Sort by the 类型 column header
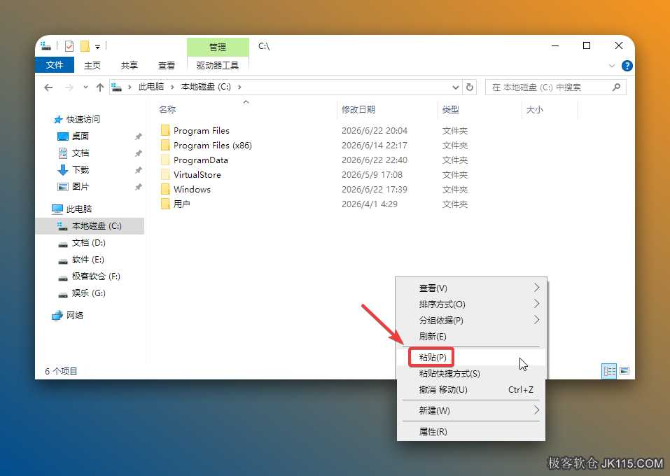Viewport: 670px width, 476px height. tap(450, 109)
